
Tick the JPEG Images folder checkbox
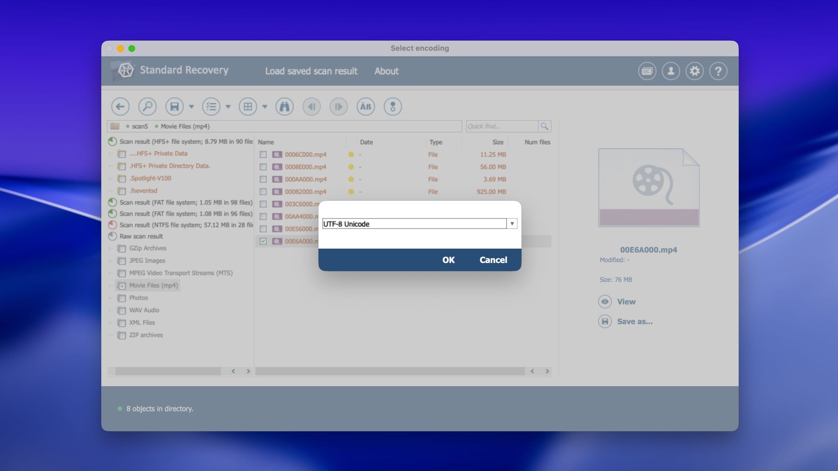click(x=122, y=261)
